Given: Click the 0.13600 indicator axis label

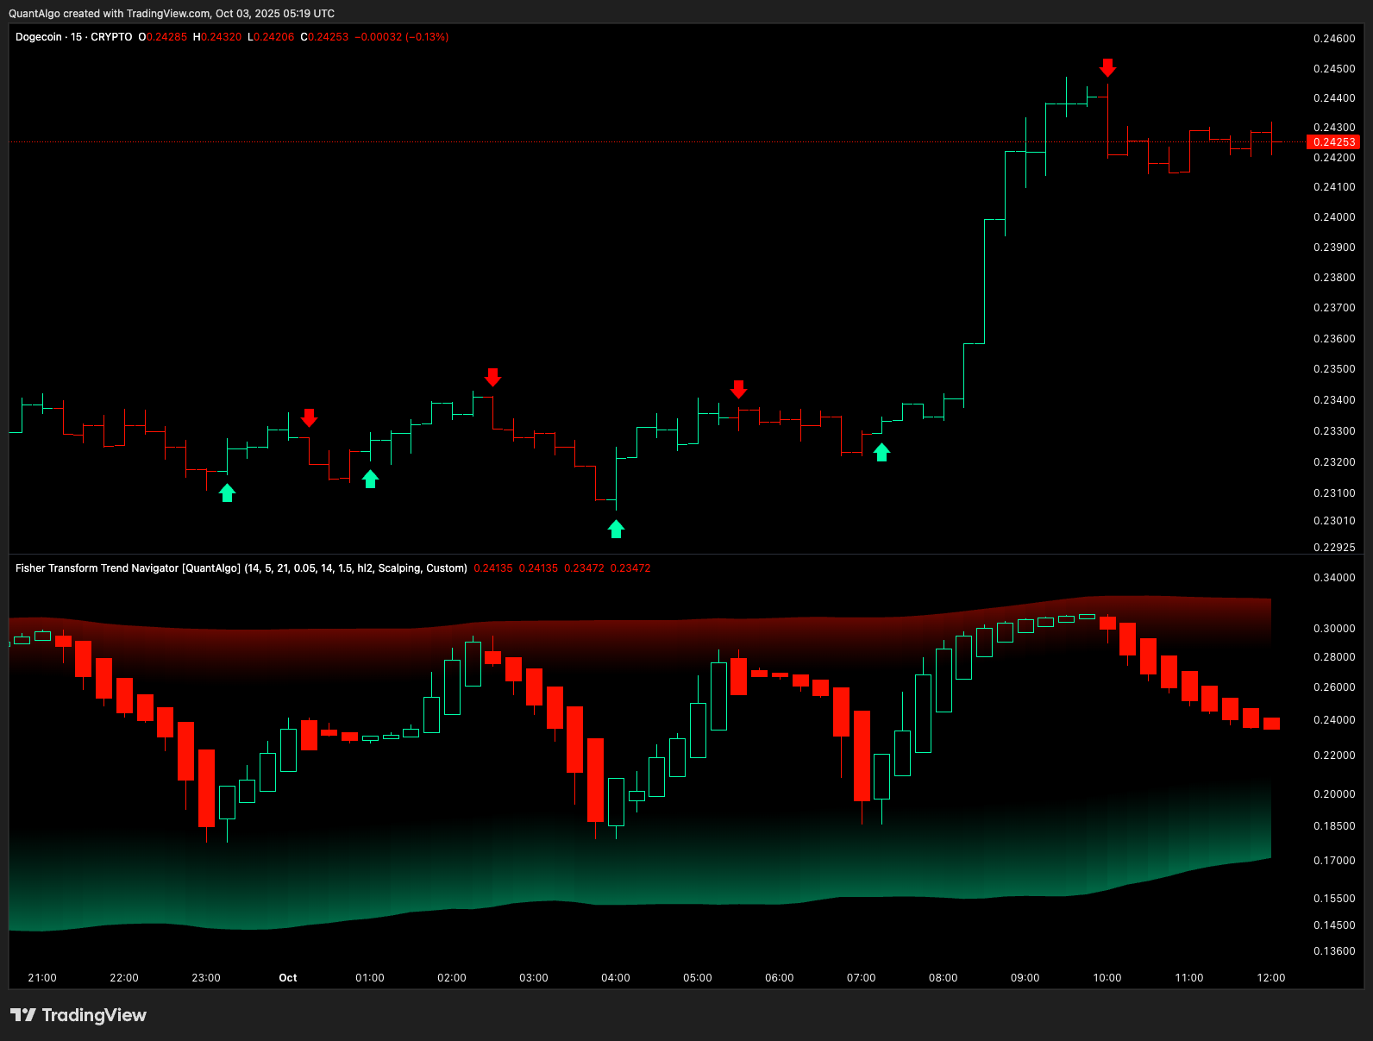Looking at the screenshot, I should point(1334,951).
